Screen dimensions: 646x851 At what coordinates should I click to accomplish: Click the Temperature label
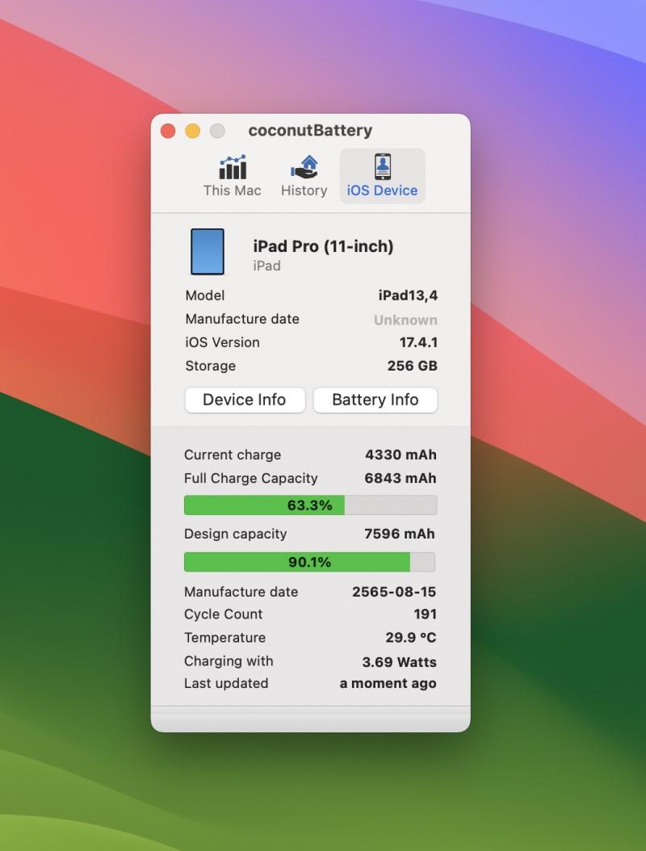tap(224, 638)
